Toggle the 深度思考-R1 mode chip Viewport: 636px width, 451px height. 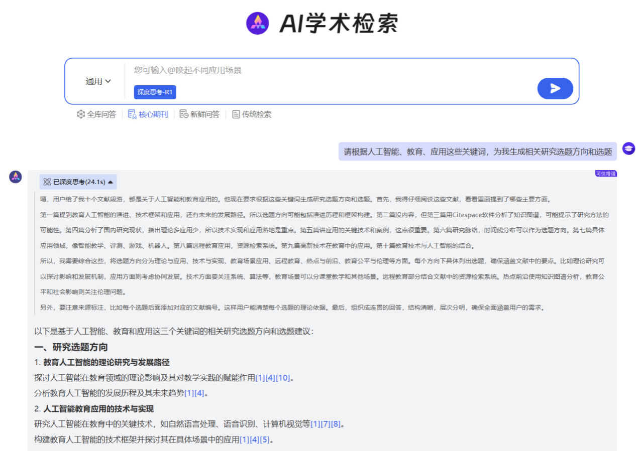155,92
